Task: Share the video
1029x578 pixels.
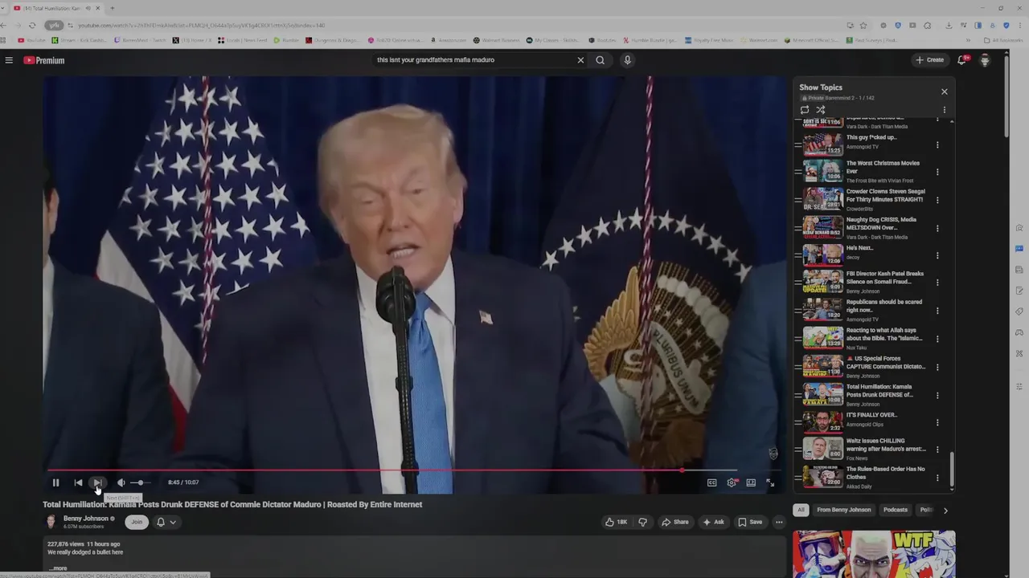Action: pos(675,522)
